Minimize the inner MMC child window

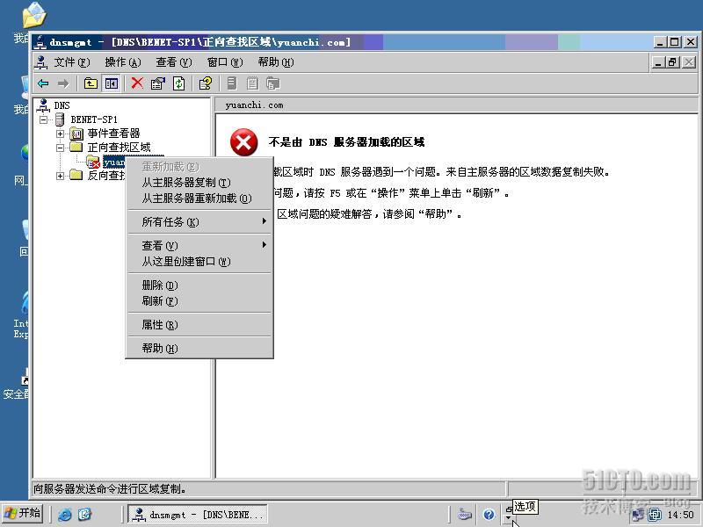point(657,61)
